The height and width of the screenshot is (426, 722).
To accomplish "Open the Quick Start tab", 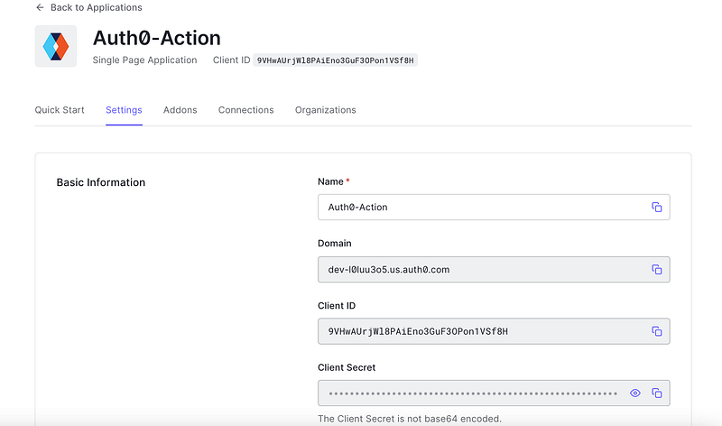I will (x=60, y=110).
